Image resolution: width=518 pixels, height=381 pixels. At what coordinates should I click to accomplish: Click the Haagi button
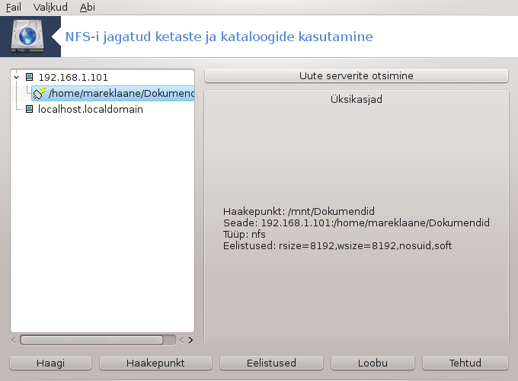tap(50, 363)
